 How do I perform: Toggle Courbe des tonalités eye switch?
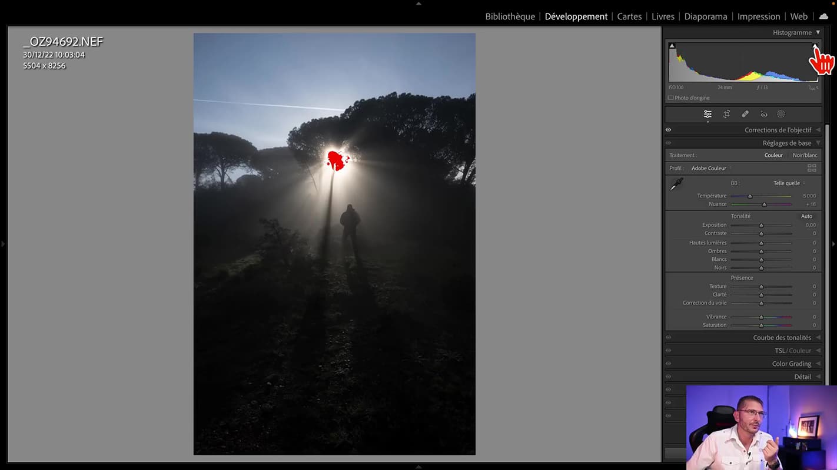(x=668, y=337)
